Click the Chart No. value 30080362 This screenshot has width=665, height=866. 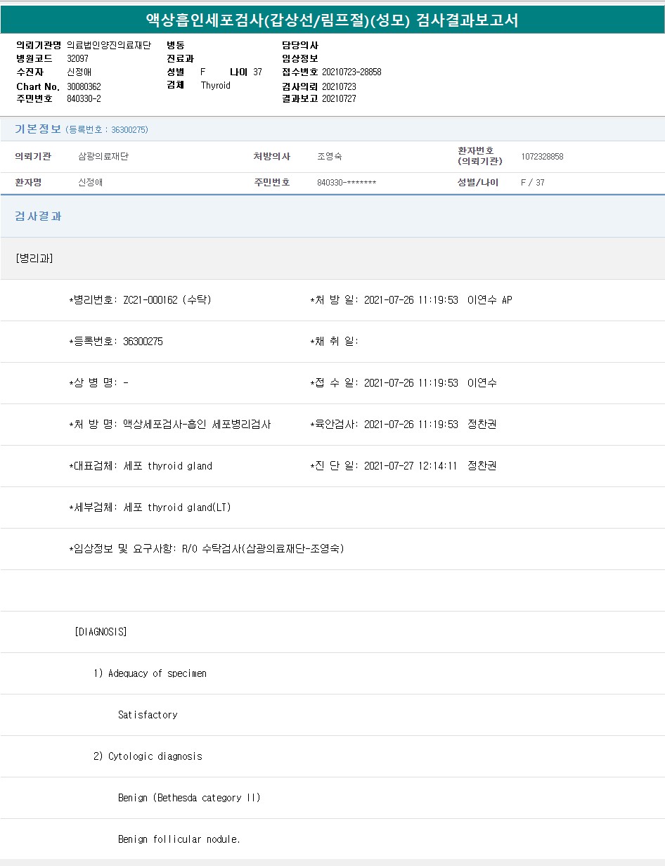coord(84,86)
